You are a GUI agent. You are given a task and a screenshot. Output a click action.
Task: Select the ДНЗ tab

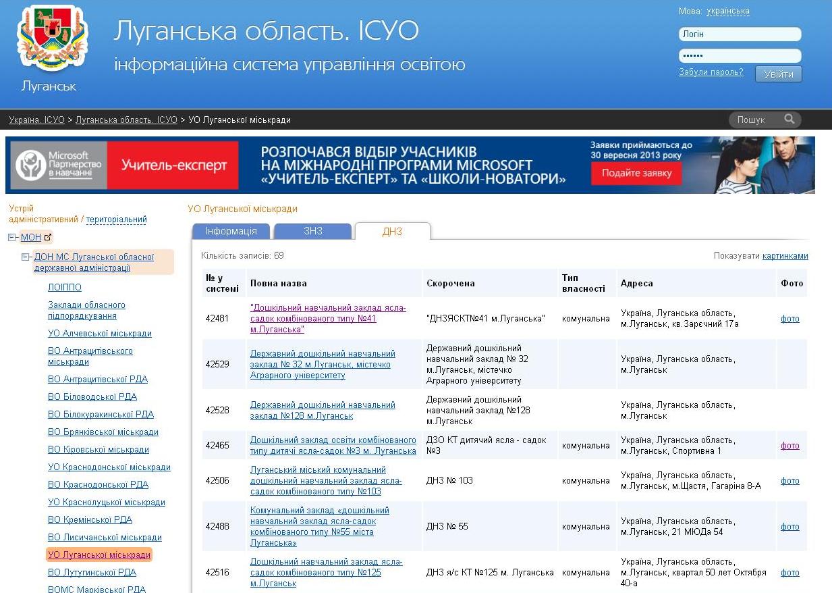tap(392, 232)
